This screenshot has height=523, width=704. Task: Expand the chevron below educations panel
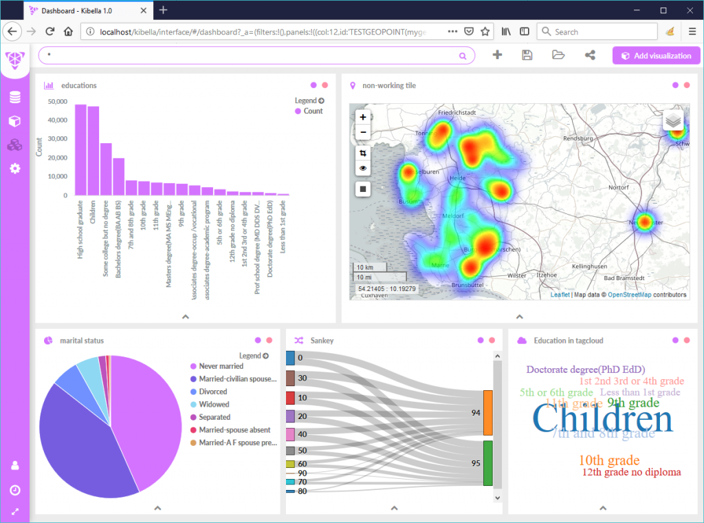coord(185,317)
